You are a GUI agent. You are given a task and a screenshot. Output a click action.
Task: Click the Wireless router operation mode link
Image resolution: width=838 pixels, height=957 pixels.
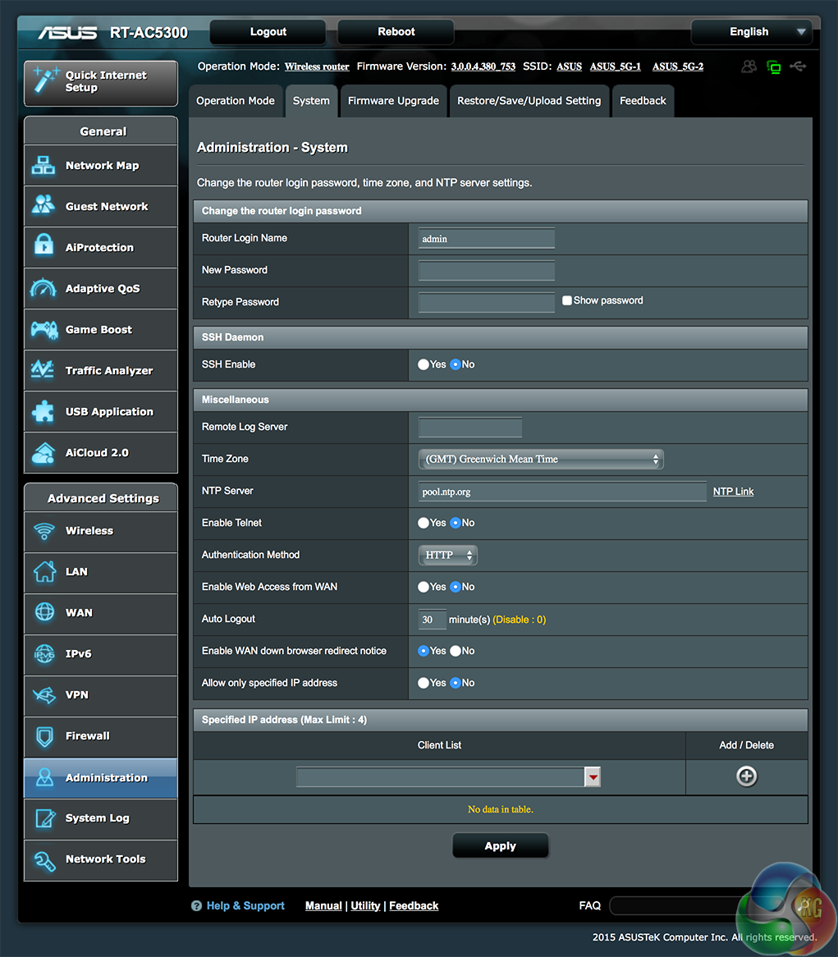(x=317, y=66)
